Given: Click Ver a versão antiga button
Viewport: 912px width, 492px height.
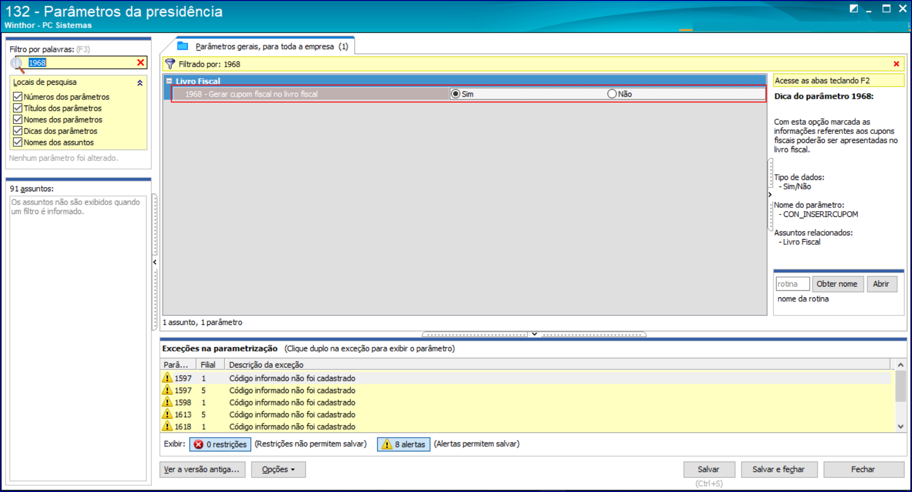Looking at the screenshot, I should click(202, 469).
